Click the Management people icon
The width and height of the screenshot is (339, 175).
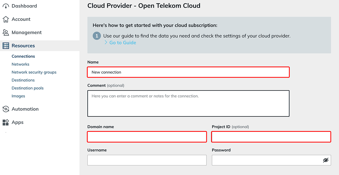pyautogui.click(x=6, y=33)
